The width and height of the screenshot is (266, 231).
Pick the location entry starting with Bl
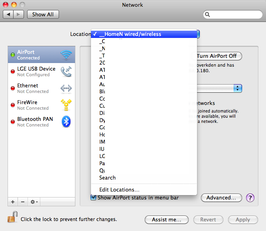(144, 91)
